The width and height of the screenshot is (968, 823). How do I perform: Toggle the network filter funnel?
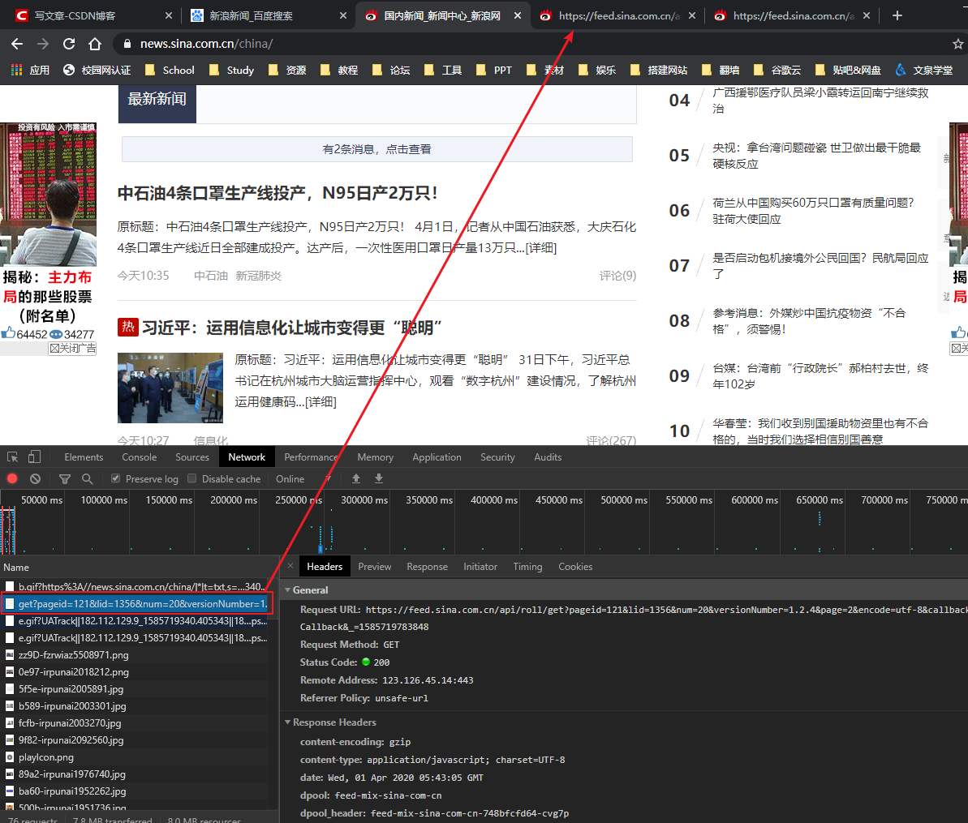(x=64, y=478)
